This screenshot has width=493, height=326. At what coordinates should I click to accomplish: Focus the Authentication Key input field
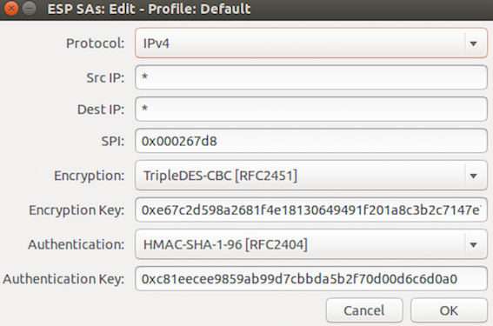311,278
